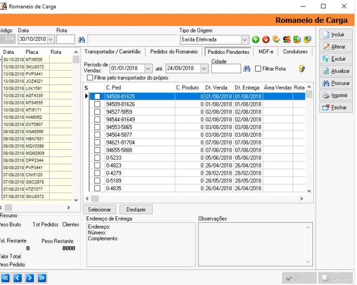Click the Cidade input field
Viewport: 357px width, 285px height.
226,68
